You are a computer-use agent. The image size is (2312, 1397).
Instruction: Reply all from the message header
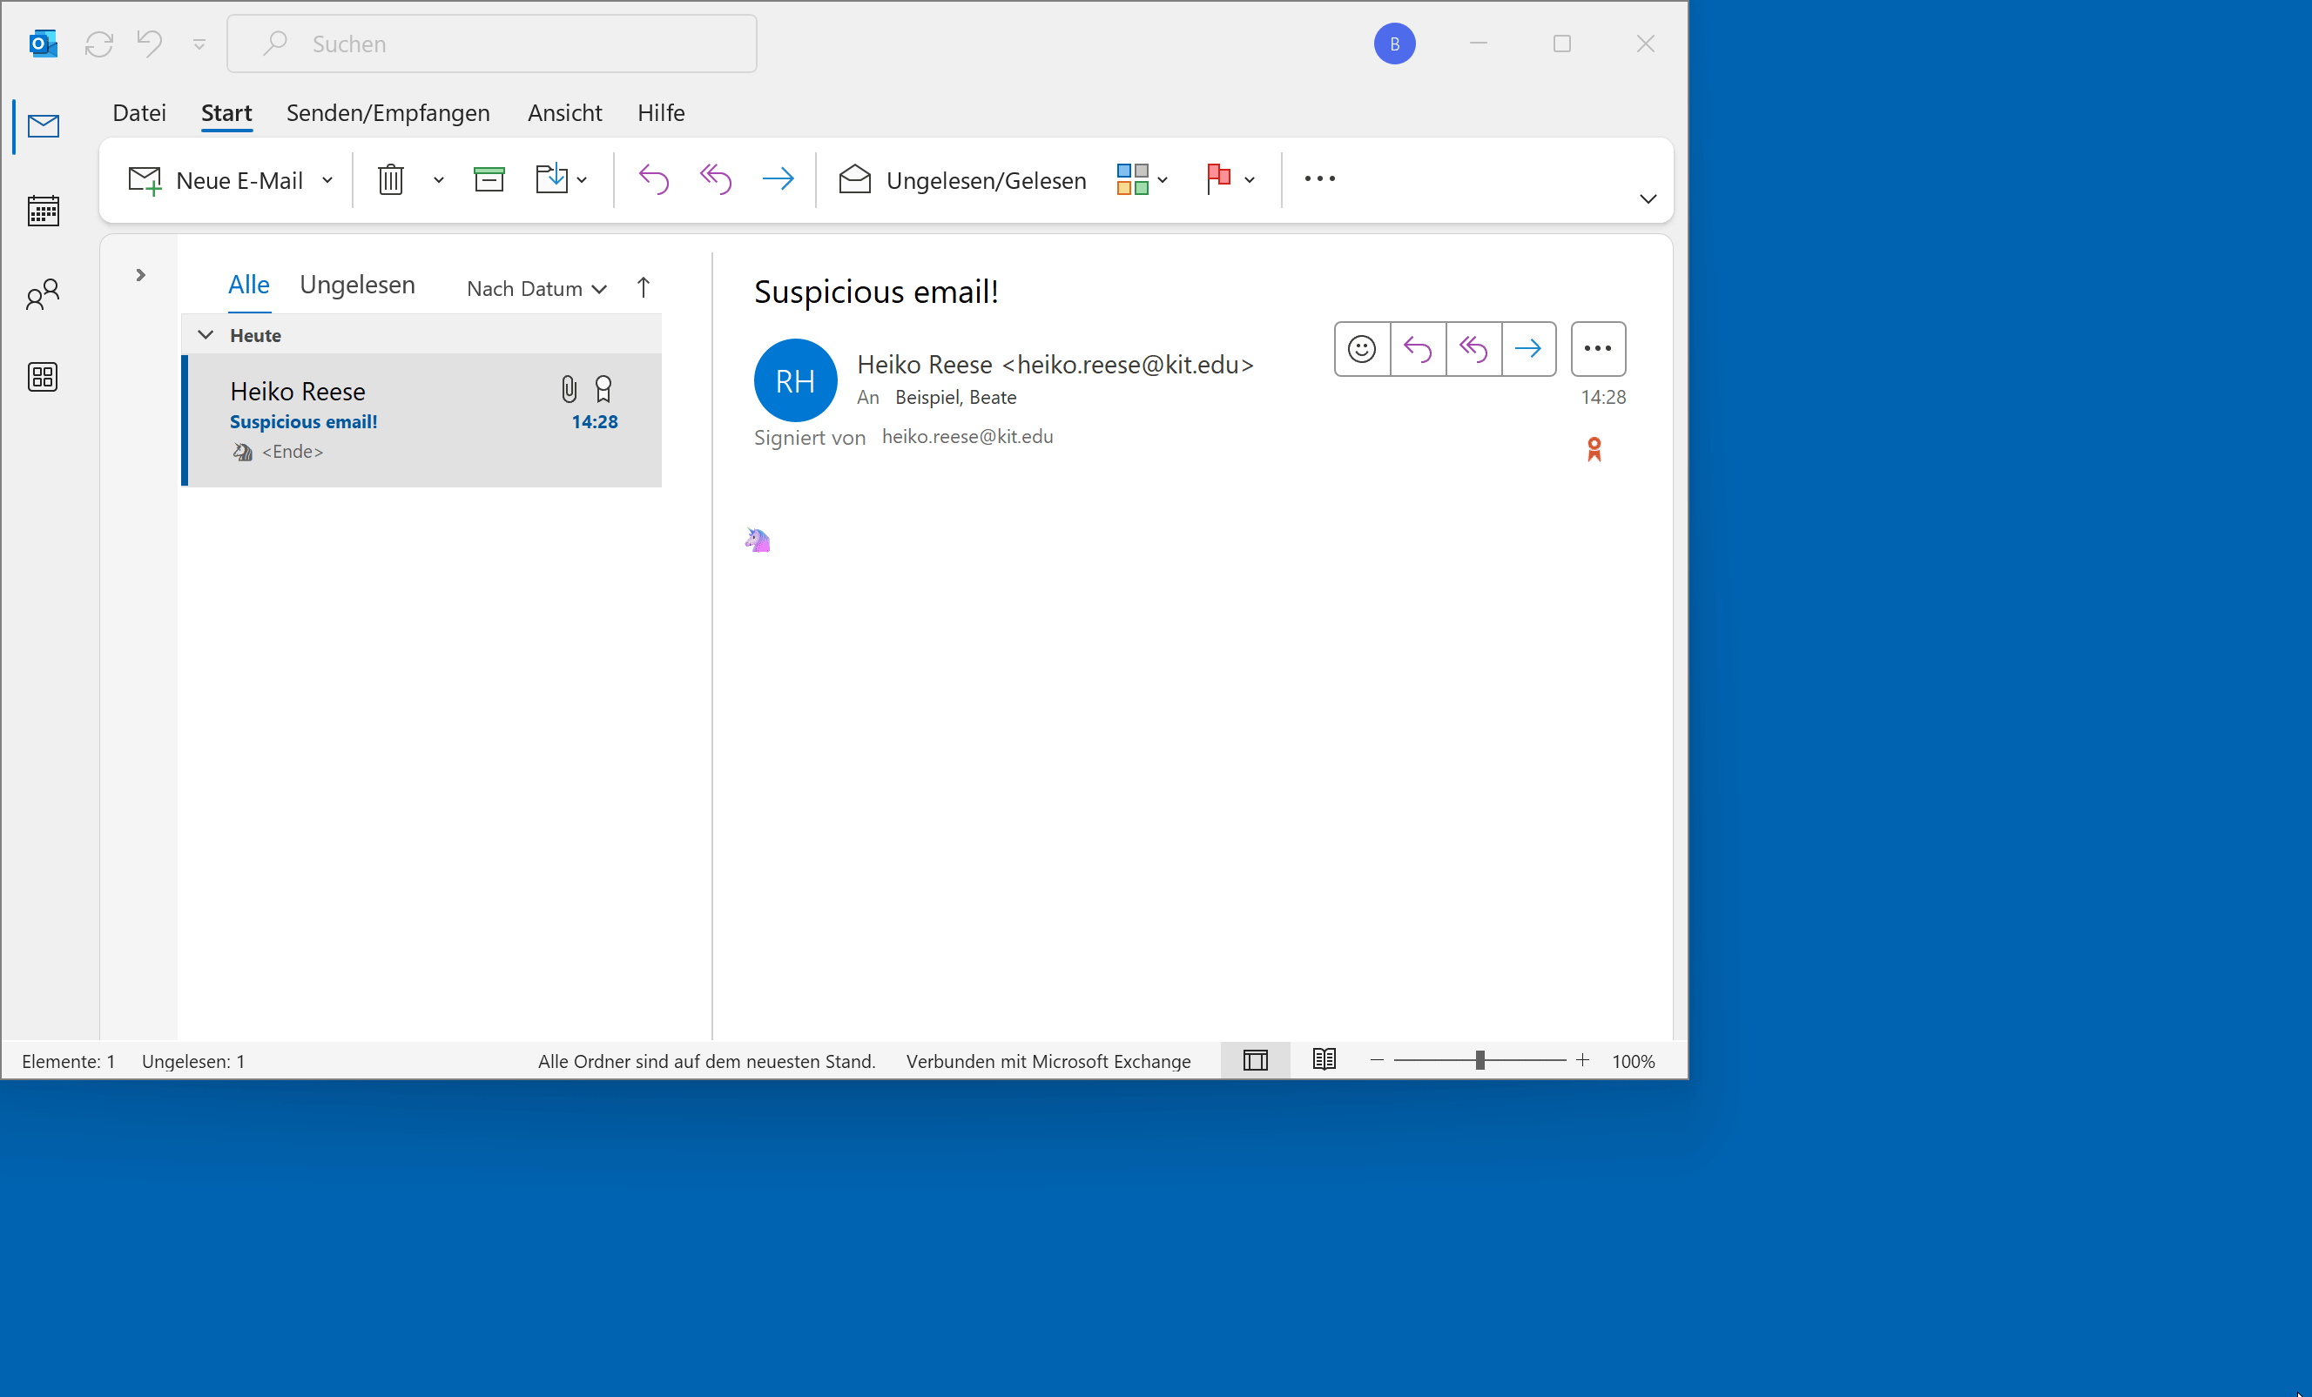tap(1473, 349)
